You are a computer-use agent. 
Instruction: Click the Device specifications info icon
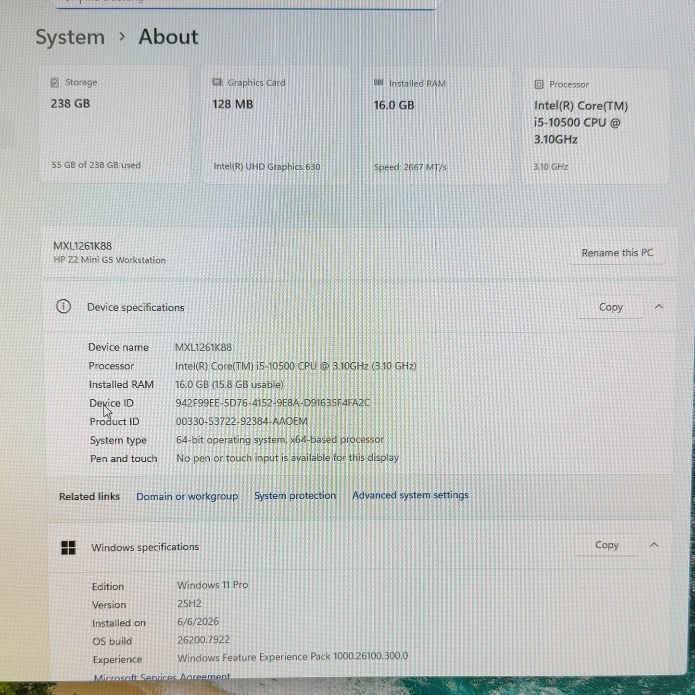63,306
